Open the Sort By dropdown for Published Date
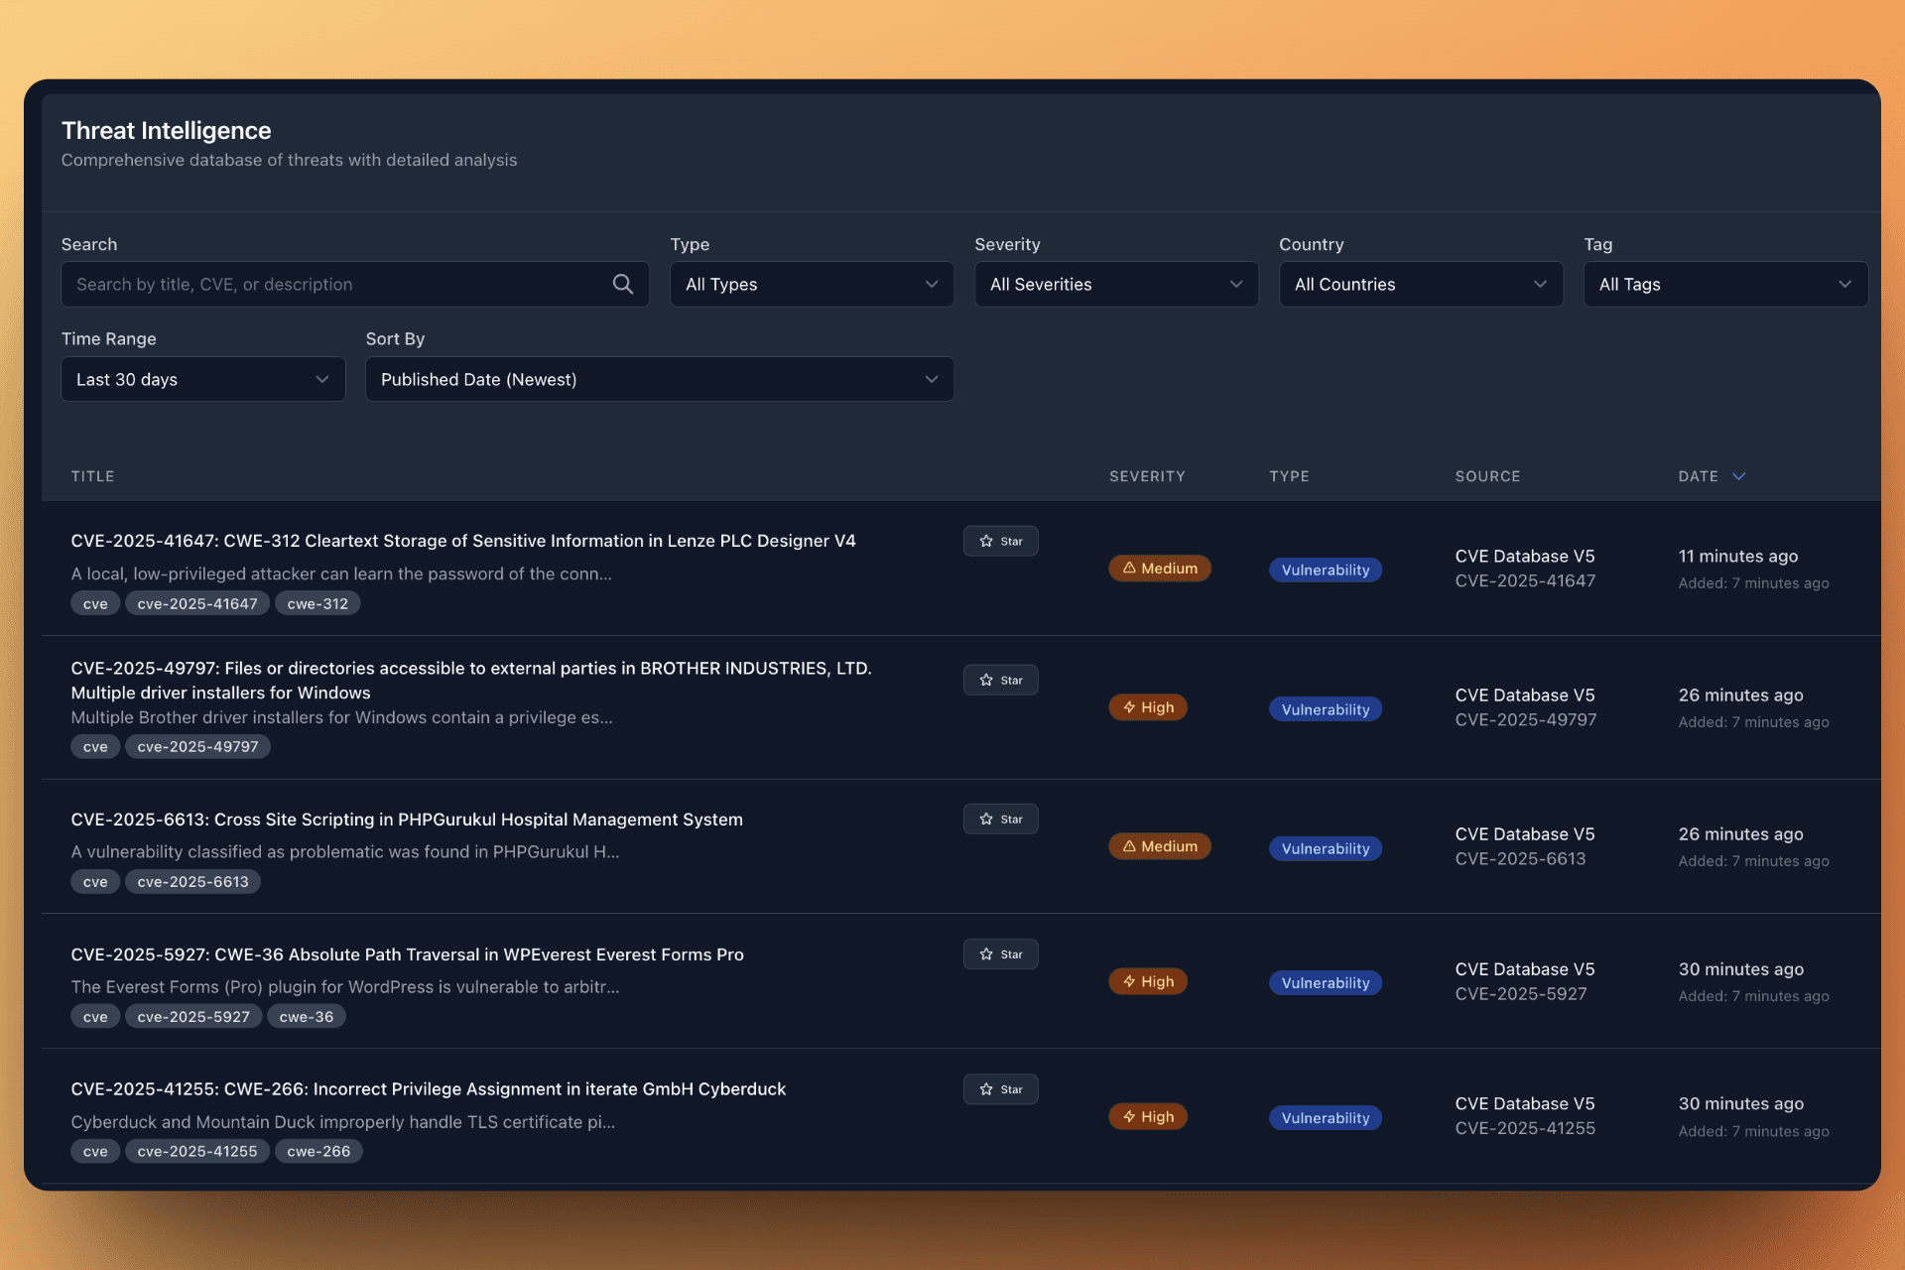 (x=659, y=379)
